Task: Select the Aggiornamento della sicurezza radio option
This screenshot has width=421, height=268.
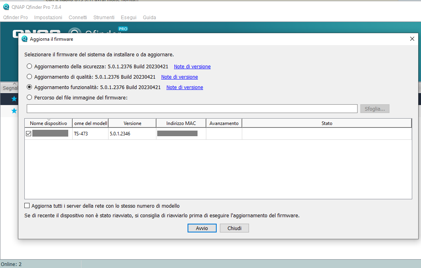Action: [29, 67]
